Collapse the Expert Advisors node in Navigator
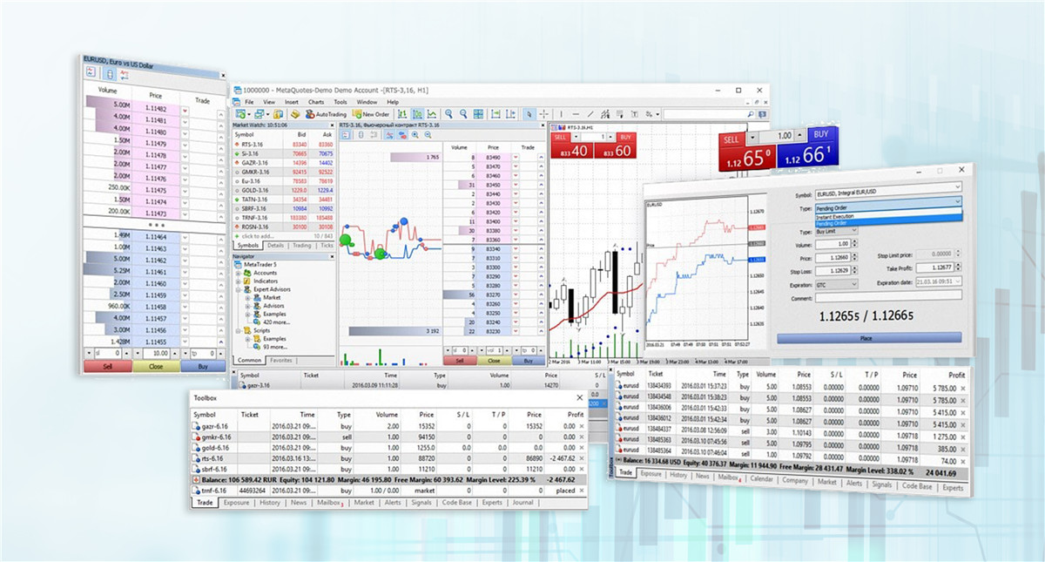This screenshot has width=1045, height=562. point(238,289)
